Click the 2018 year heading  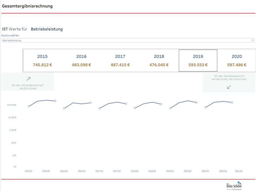point(159,57)
